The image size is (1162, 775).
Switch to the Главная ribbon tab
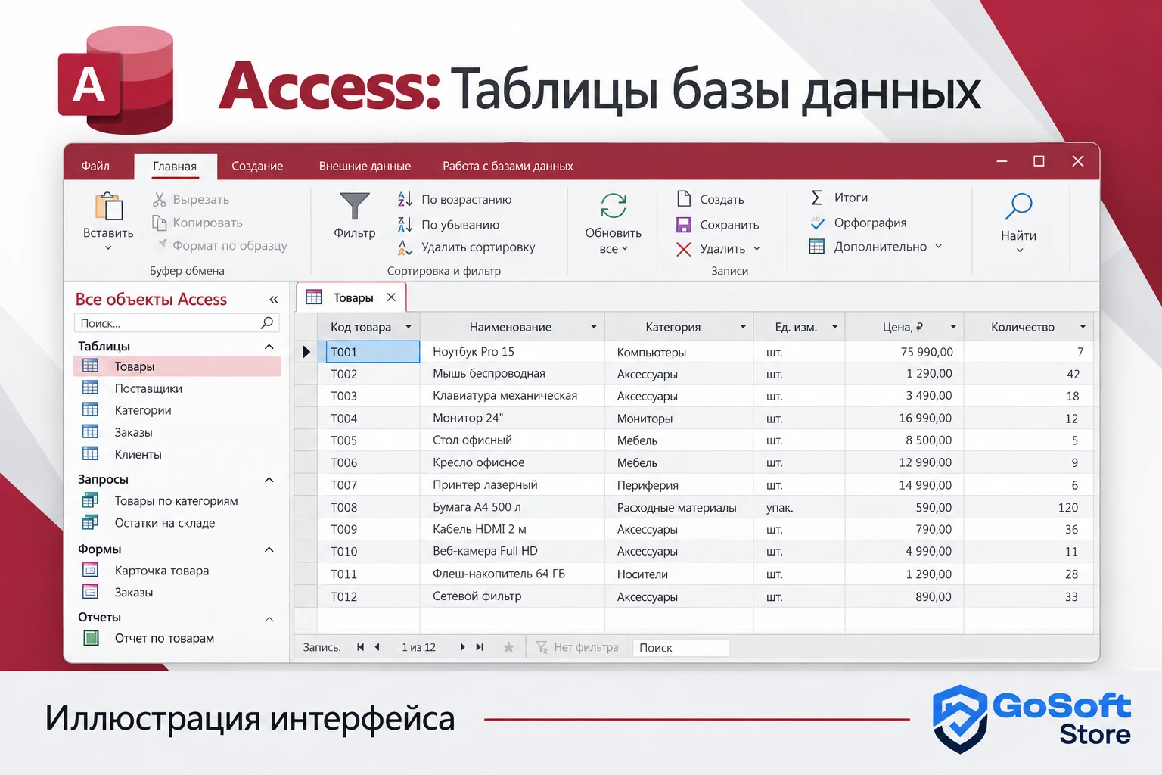click(x=175, y=166)
